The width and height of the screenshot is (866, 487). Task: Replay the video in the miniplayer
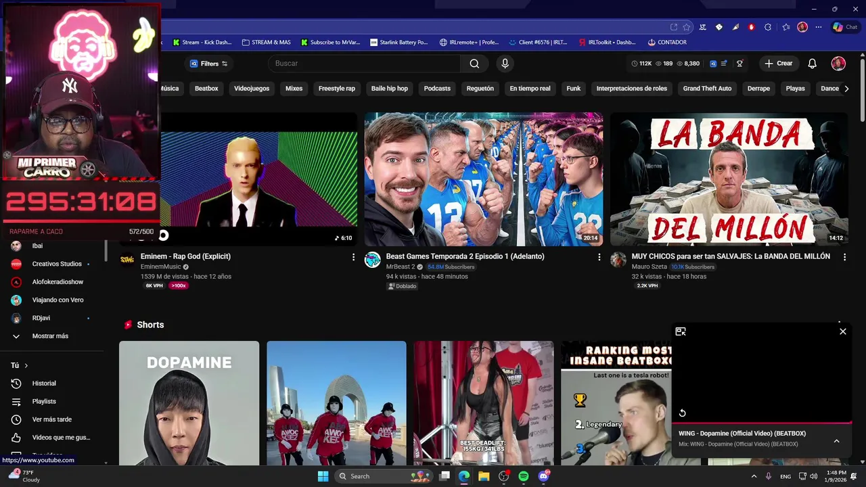682,413
